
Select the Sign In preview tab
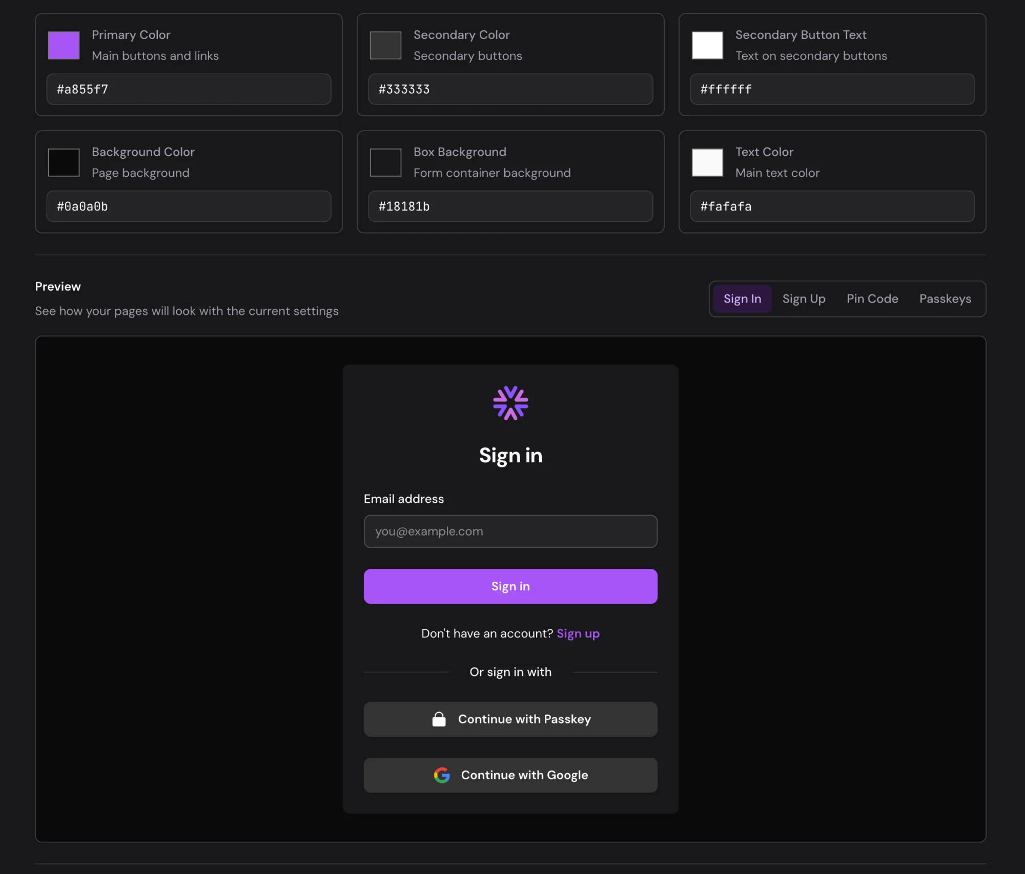click(x=742, y=299)
